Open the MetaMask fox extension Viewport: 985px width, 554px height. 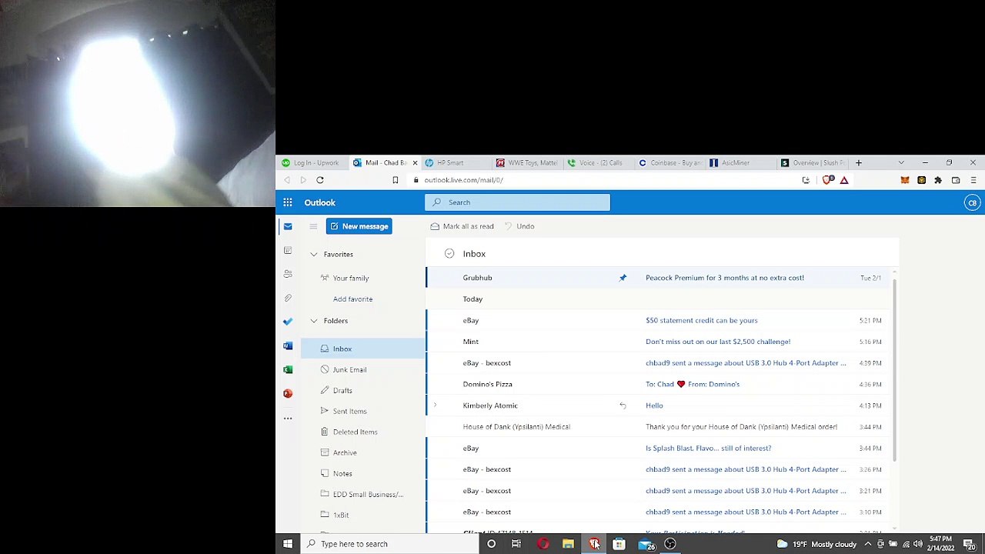(905, 180)
